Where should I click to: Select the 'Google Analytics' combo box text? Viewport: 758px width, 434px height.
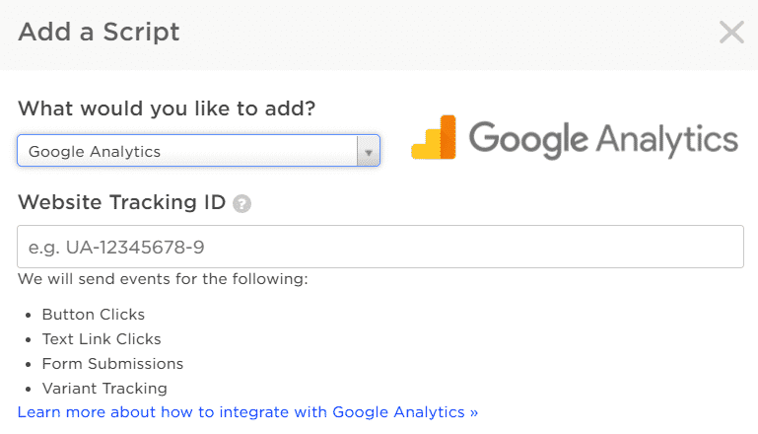pos(95,152)
